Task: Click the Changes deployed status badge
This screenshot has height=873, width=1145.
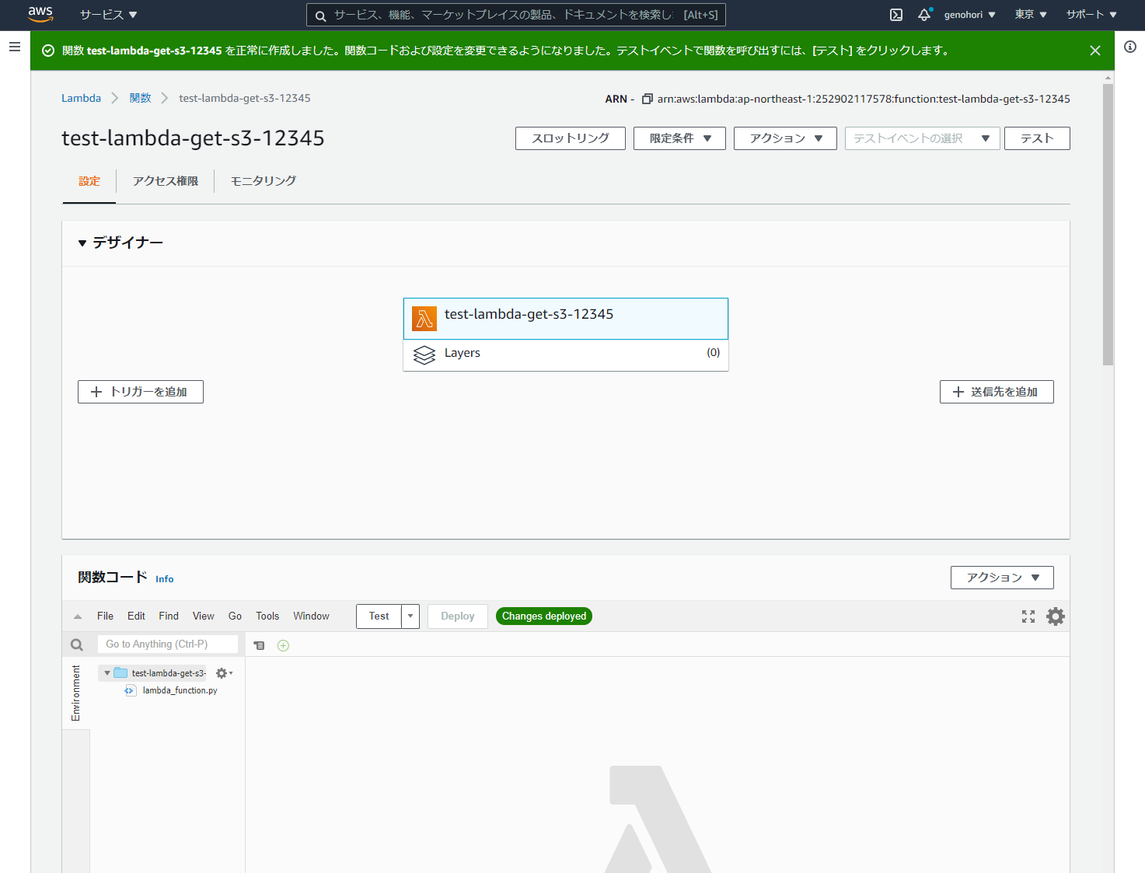Action: pyautogui.click(x=544, y=616)
